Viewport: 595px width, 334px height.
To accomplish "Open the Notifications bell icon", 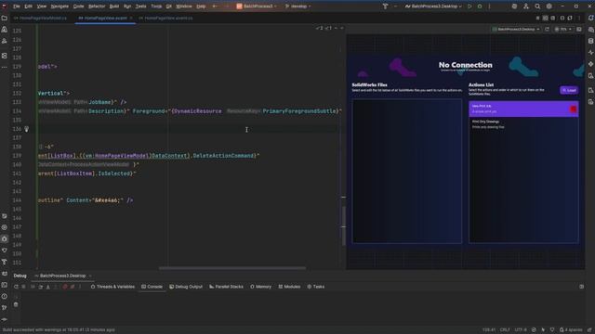I will point(590,18).
